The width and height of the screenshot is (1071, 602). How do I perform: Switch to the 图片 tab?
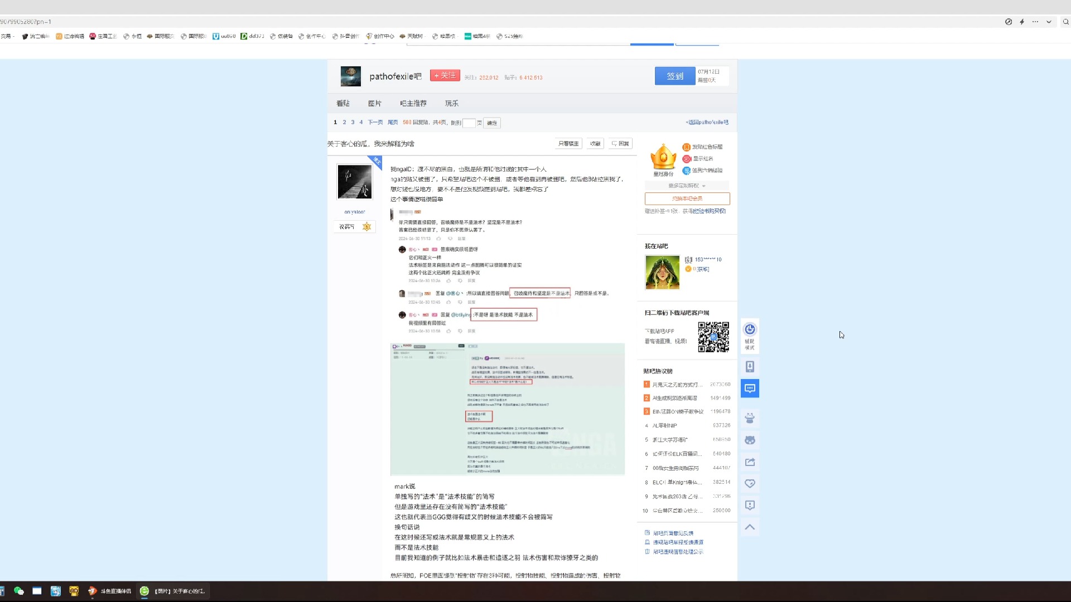375,103
